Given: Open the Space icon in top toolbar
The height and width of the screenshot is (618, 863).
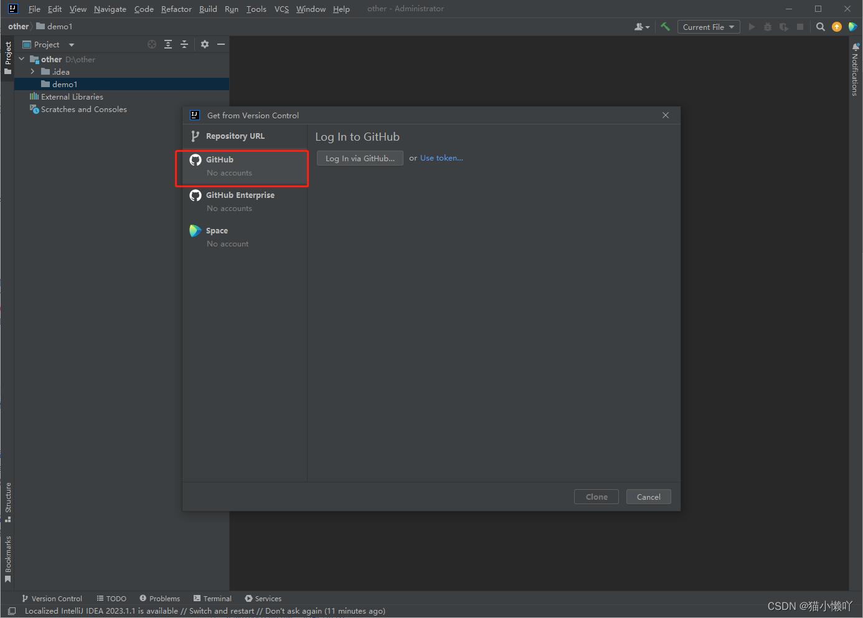Looking at the screenshot, I should click(x=853, y=27).
